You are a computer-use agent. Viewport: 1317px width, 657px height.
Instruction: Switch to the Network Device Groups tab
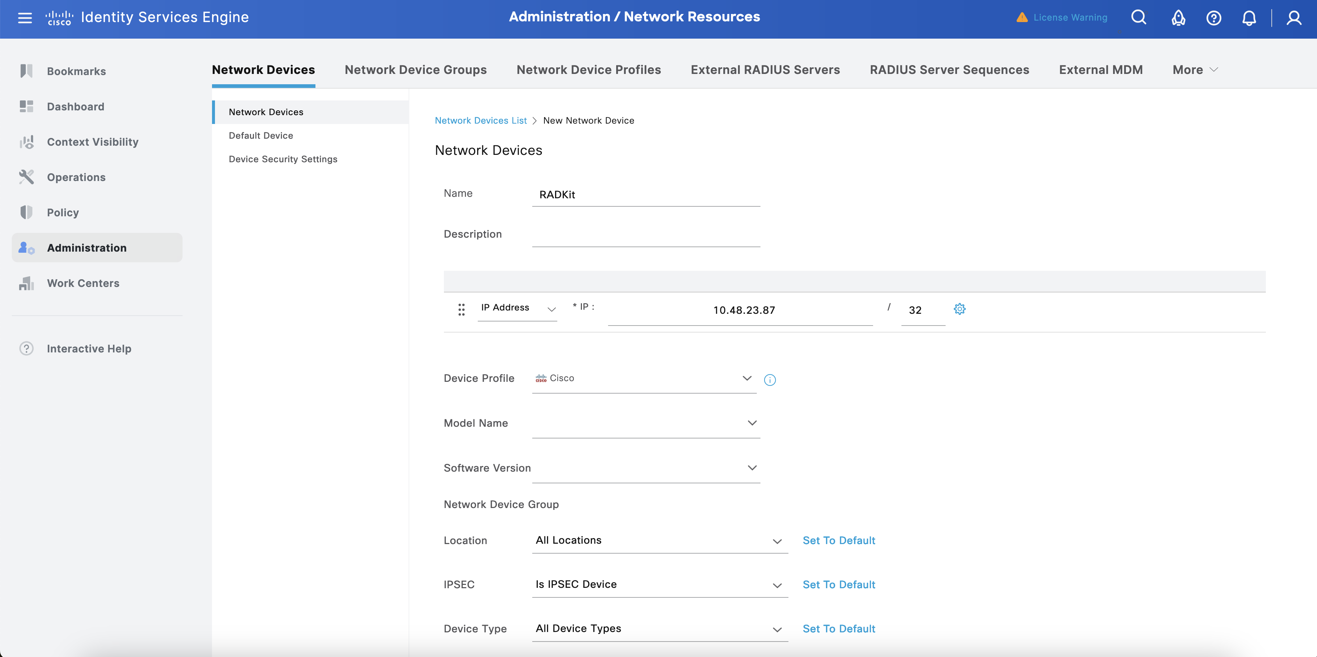coord(416,70)
